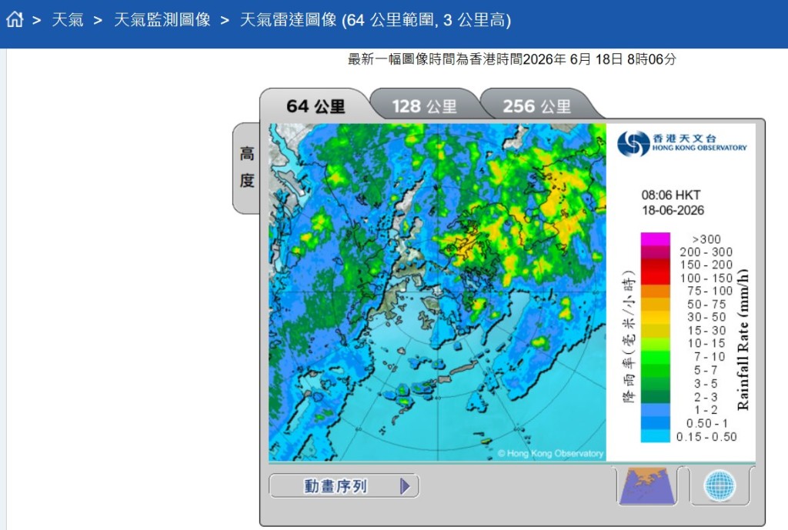788x530 pixels.
Task: Click the 1 - 2 legend value
Action: point(706,409)
